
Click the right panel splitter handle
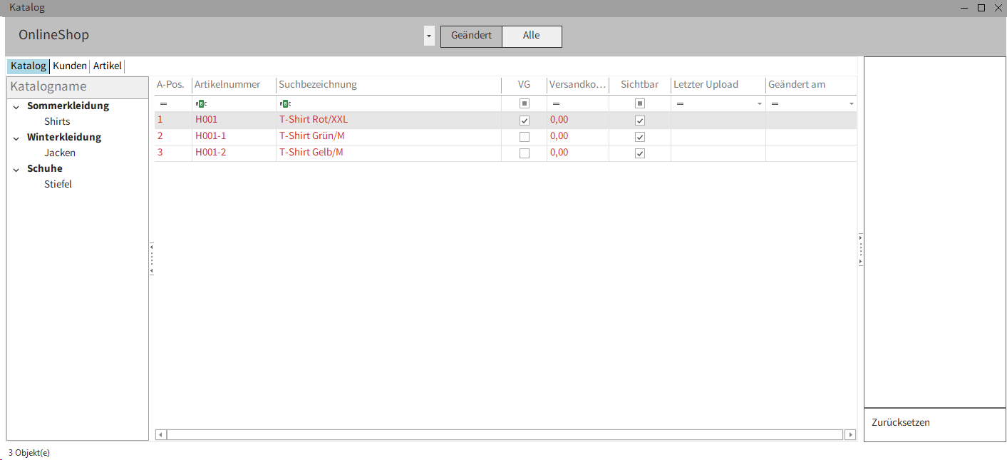pos(860,250)
